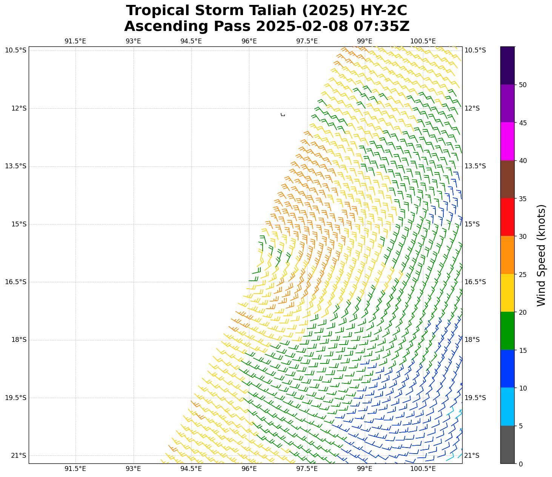Select the dark purple top colorbar segment
552x477 pixels.
coord(507,65)
